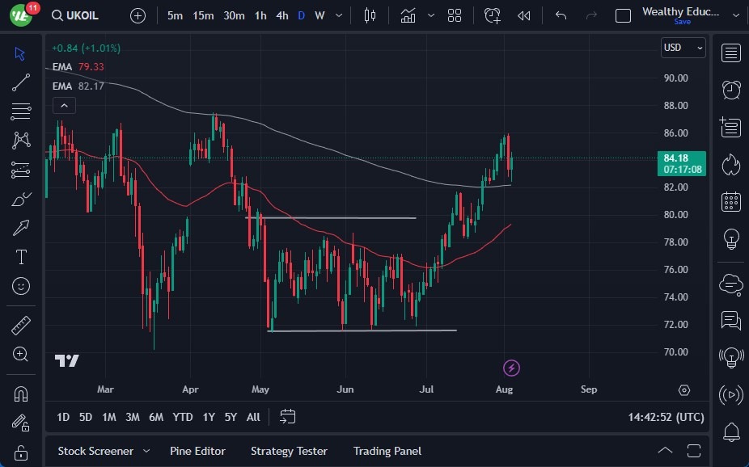This screenshot has width=749, height=467.
Task: Collapse the EMA indicators legend
Action: point(64,105)
